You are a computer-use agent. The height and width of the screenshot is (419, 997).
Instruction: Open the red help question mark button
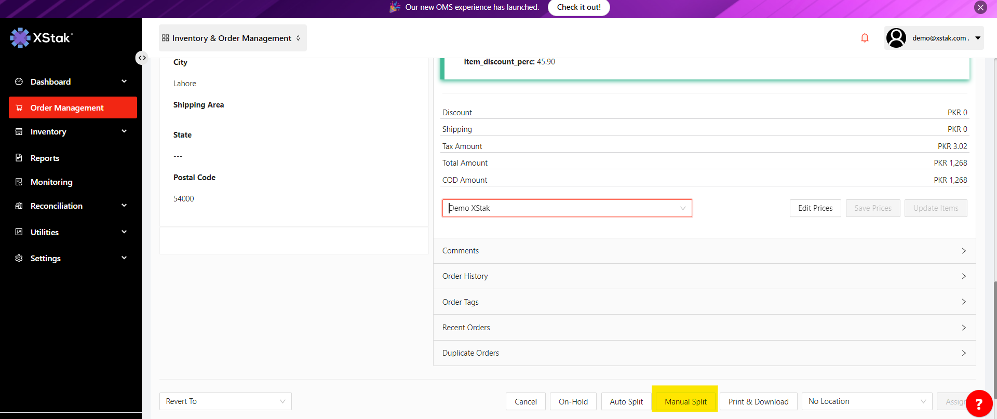tap(978, 403)
